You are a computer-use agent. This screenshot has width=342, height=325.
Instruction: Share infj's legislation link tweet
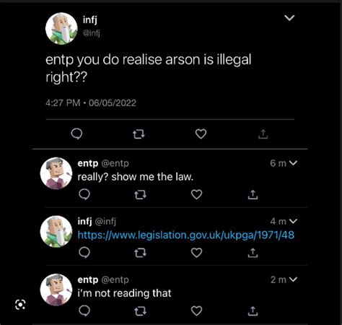253,253
